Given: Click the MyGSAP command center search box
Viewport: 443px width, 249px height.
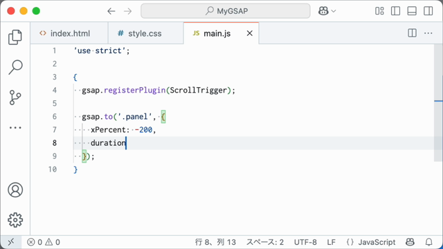Looking at the screenshot, I should pos(226,11).
